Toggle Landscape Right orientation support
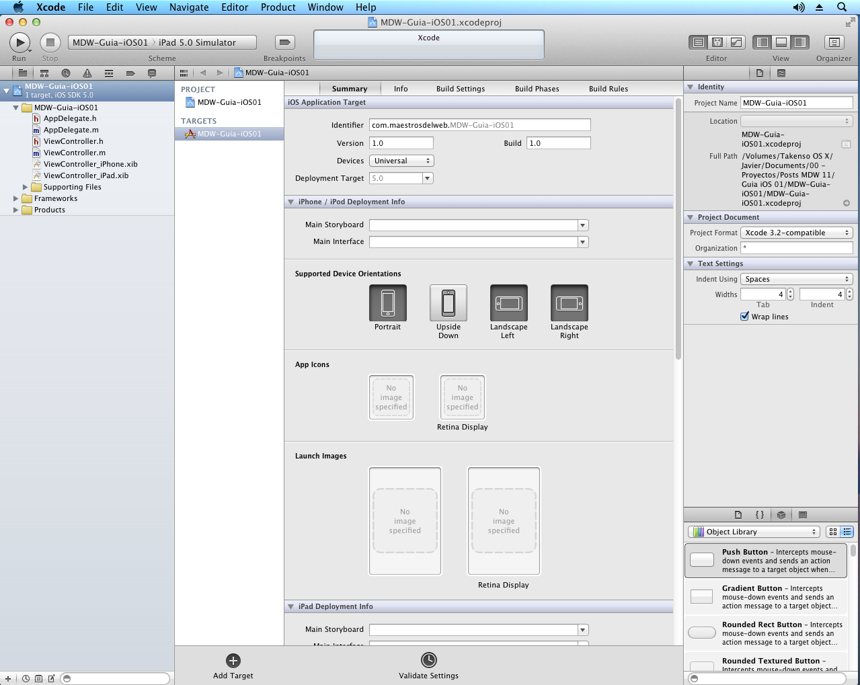Viewport: 860px width, 685px height. coord(570,303)
